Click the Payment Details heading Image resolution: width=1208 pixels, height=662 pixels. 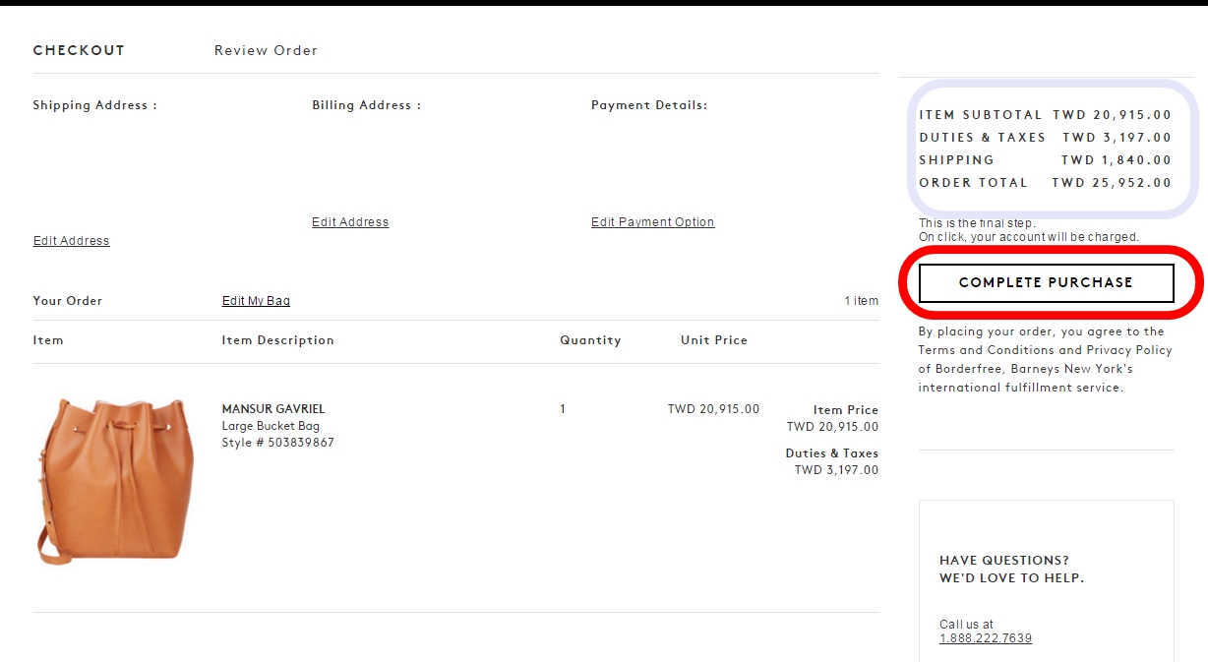(649, 105)
